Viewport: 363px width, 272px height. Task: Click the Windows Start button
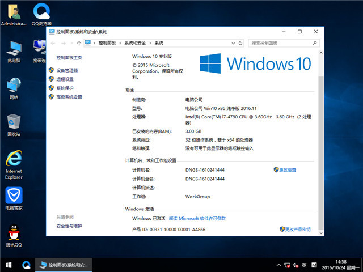click(x=9, y=265)
